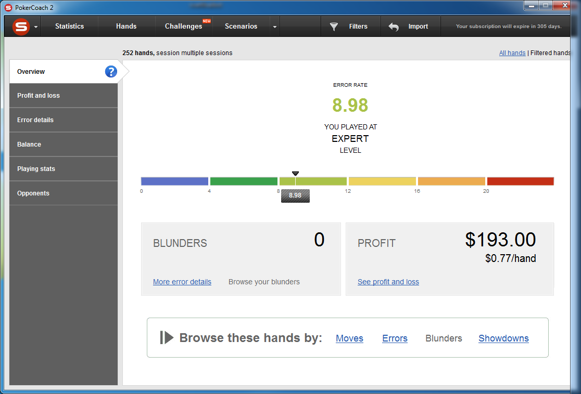Click the $193.00 profit value
This screenshot has height=394, width=581.
[x=501, y=240]
